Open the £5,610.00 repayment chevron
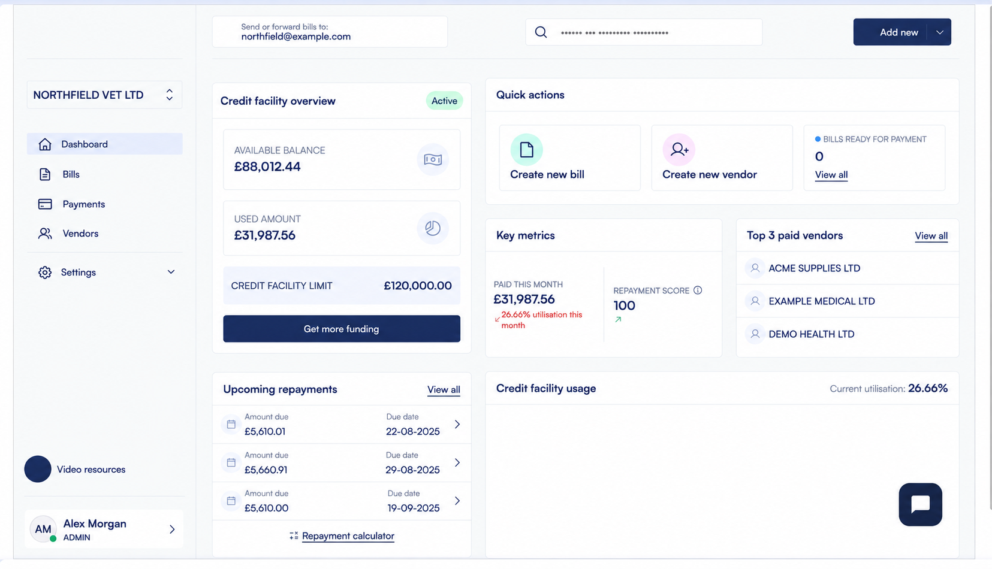 coord(457,501)
